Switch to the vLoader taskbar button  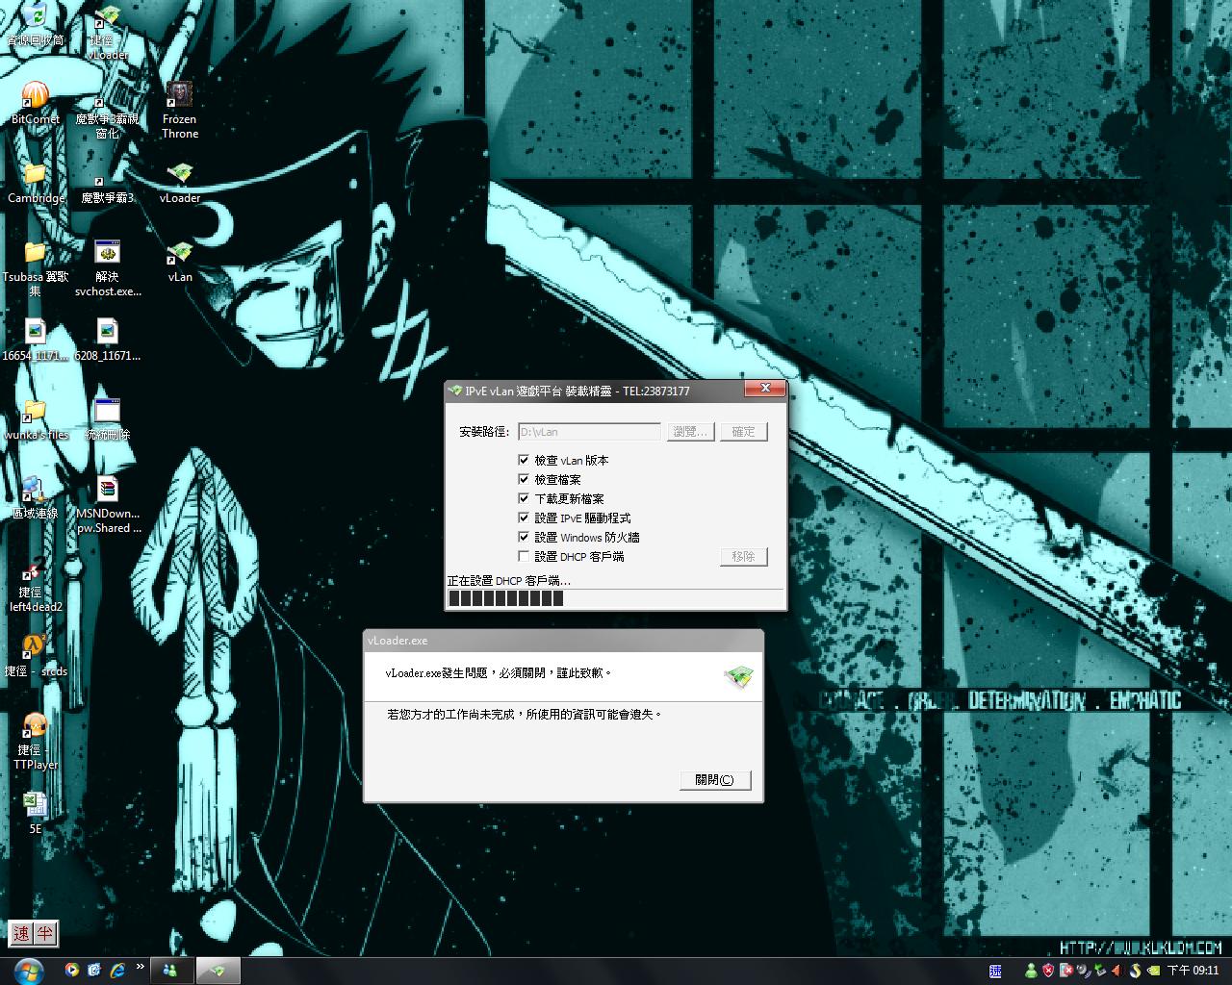coord(218,971)
